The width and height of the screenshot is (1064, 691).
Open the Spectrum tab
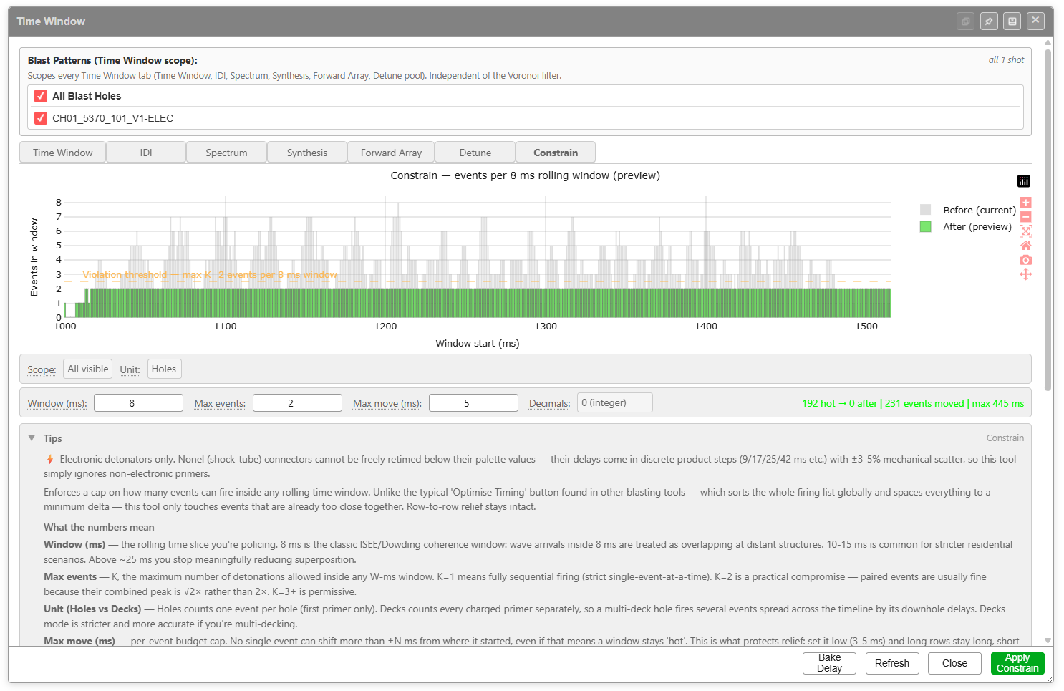point(226,153)
